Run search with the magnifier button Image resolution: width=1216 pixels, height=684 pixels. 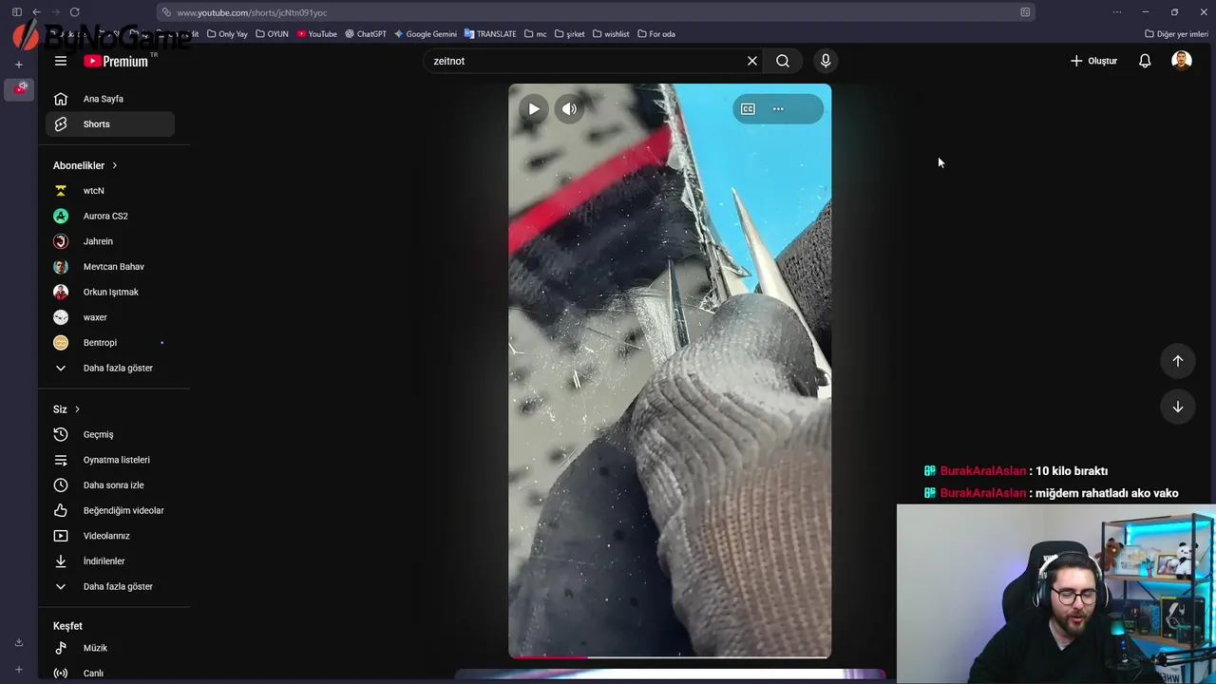(783, 61)
